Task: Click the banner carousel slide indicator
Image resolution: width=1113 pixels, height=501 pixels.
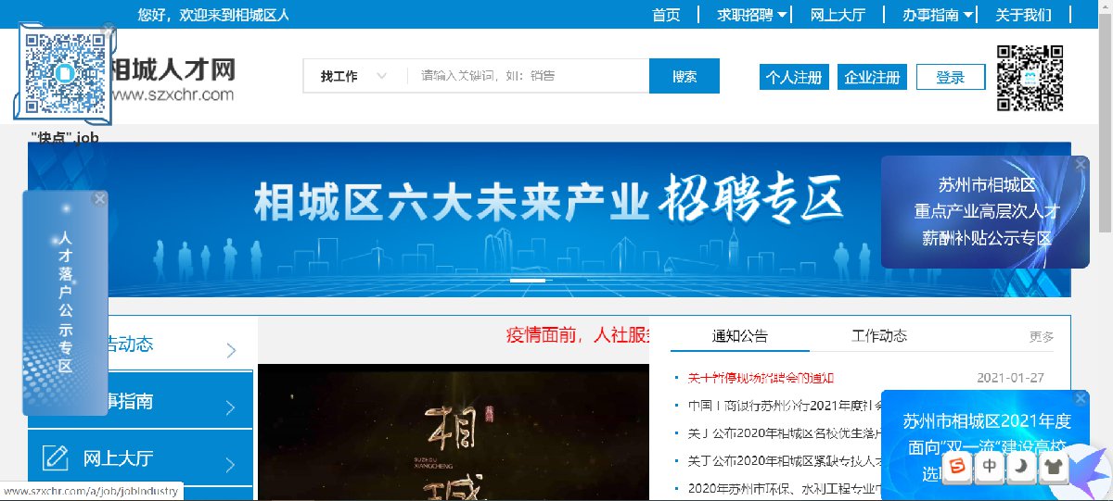Action: point(529,280)
